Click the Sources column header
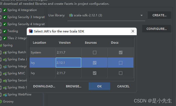 click(x=91, y=43)
